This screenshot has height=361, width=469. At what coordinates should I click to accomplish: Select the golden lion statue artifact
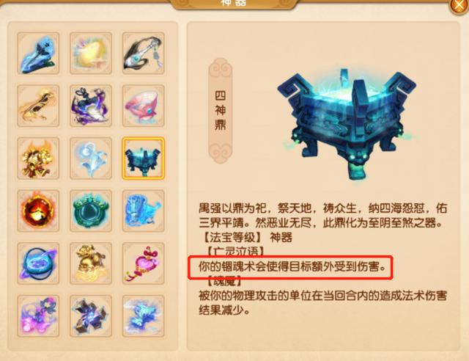coord(91,263)
